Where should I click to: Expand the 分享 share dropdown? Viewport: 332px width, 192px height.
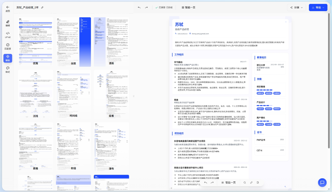[x=296, y=7]
